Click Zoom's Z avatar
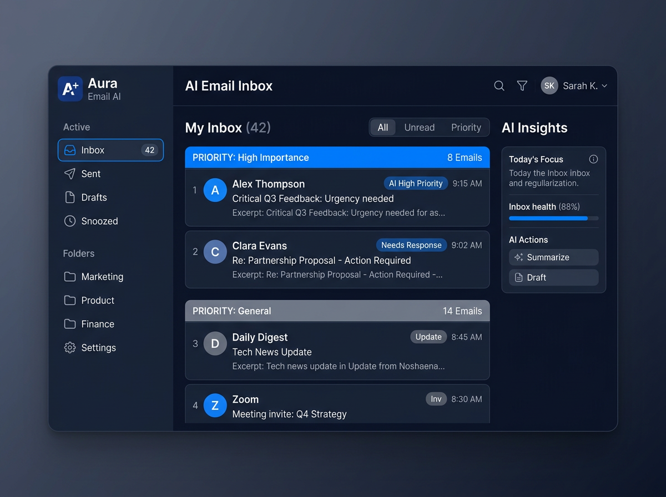666x497 pixels. [215, 405]
